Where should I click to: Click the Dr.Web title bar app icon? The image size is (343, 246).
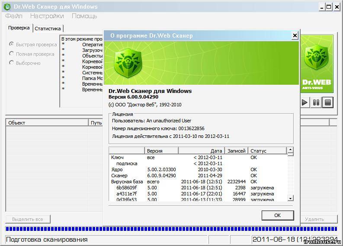[x=7, y=7]
